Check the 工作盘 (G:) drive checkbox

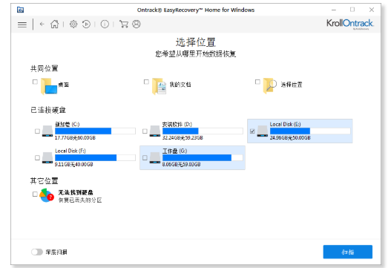tap(145, 157)
